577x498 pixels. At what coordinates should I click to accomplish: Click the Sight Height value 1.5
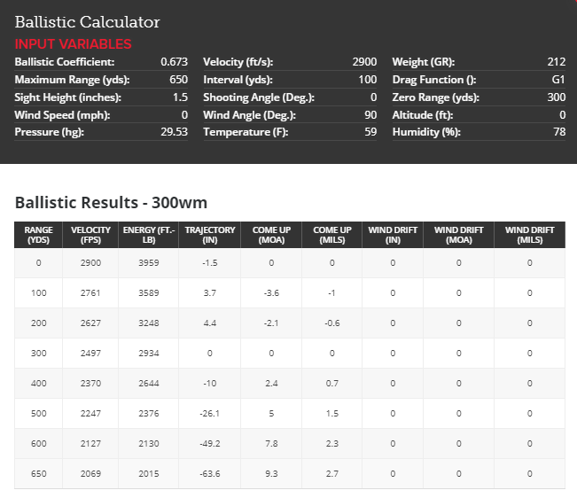[x=182, y=97]
